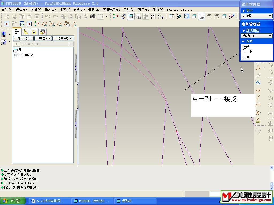Click the 开始 Start button
Screen dimensions: 274x205
13,201
